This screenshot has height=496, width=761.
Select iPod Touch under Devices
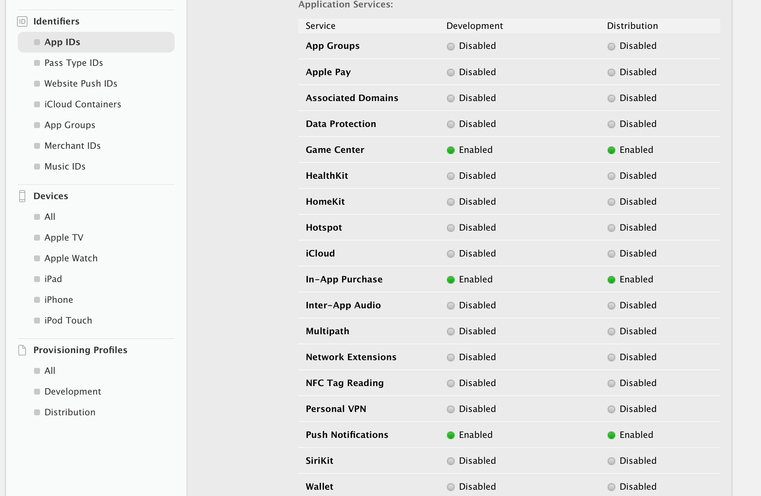[68, 320]
